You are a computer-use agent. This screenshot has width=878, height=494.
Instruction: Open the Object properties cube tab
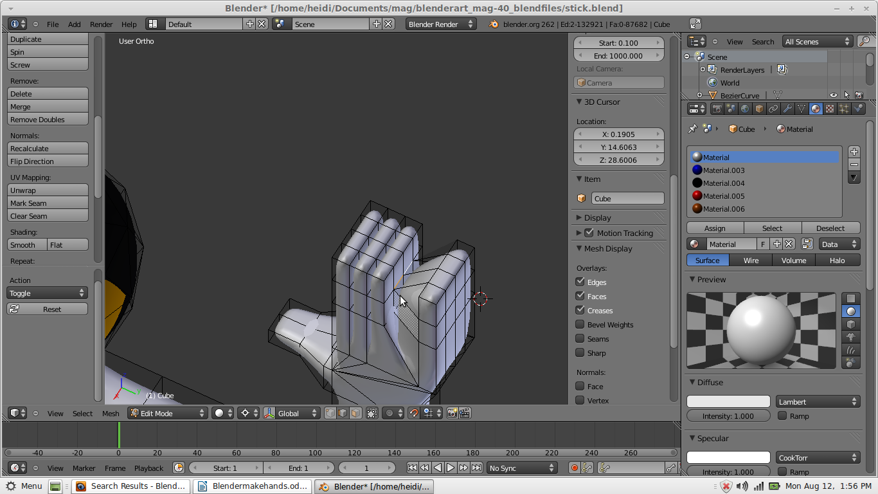(x=759, y=109)
